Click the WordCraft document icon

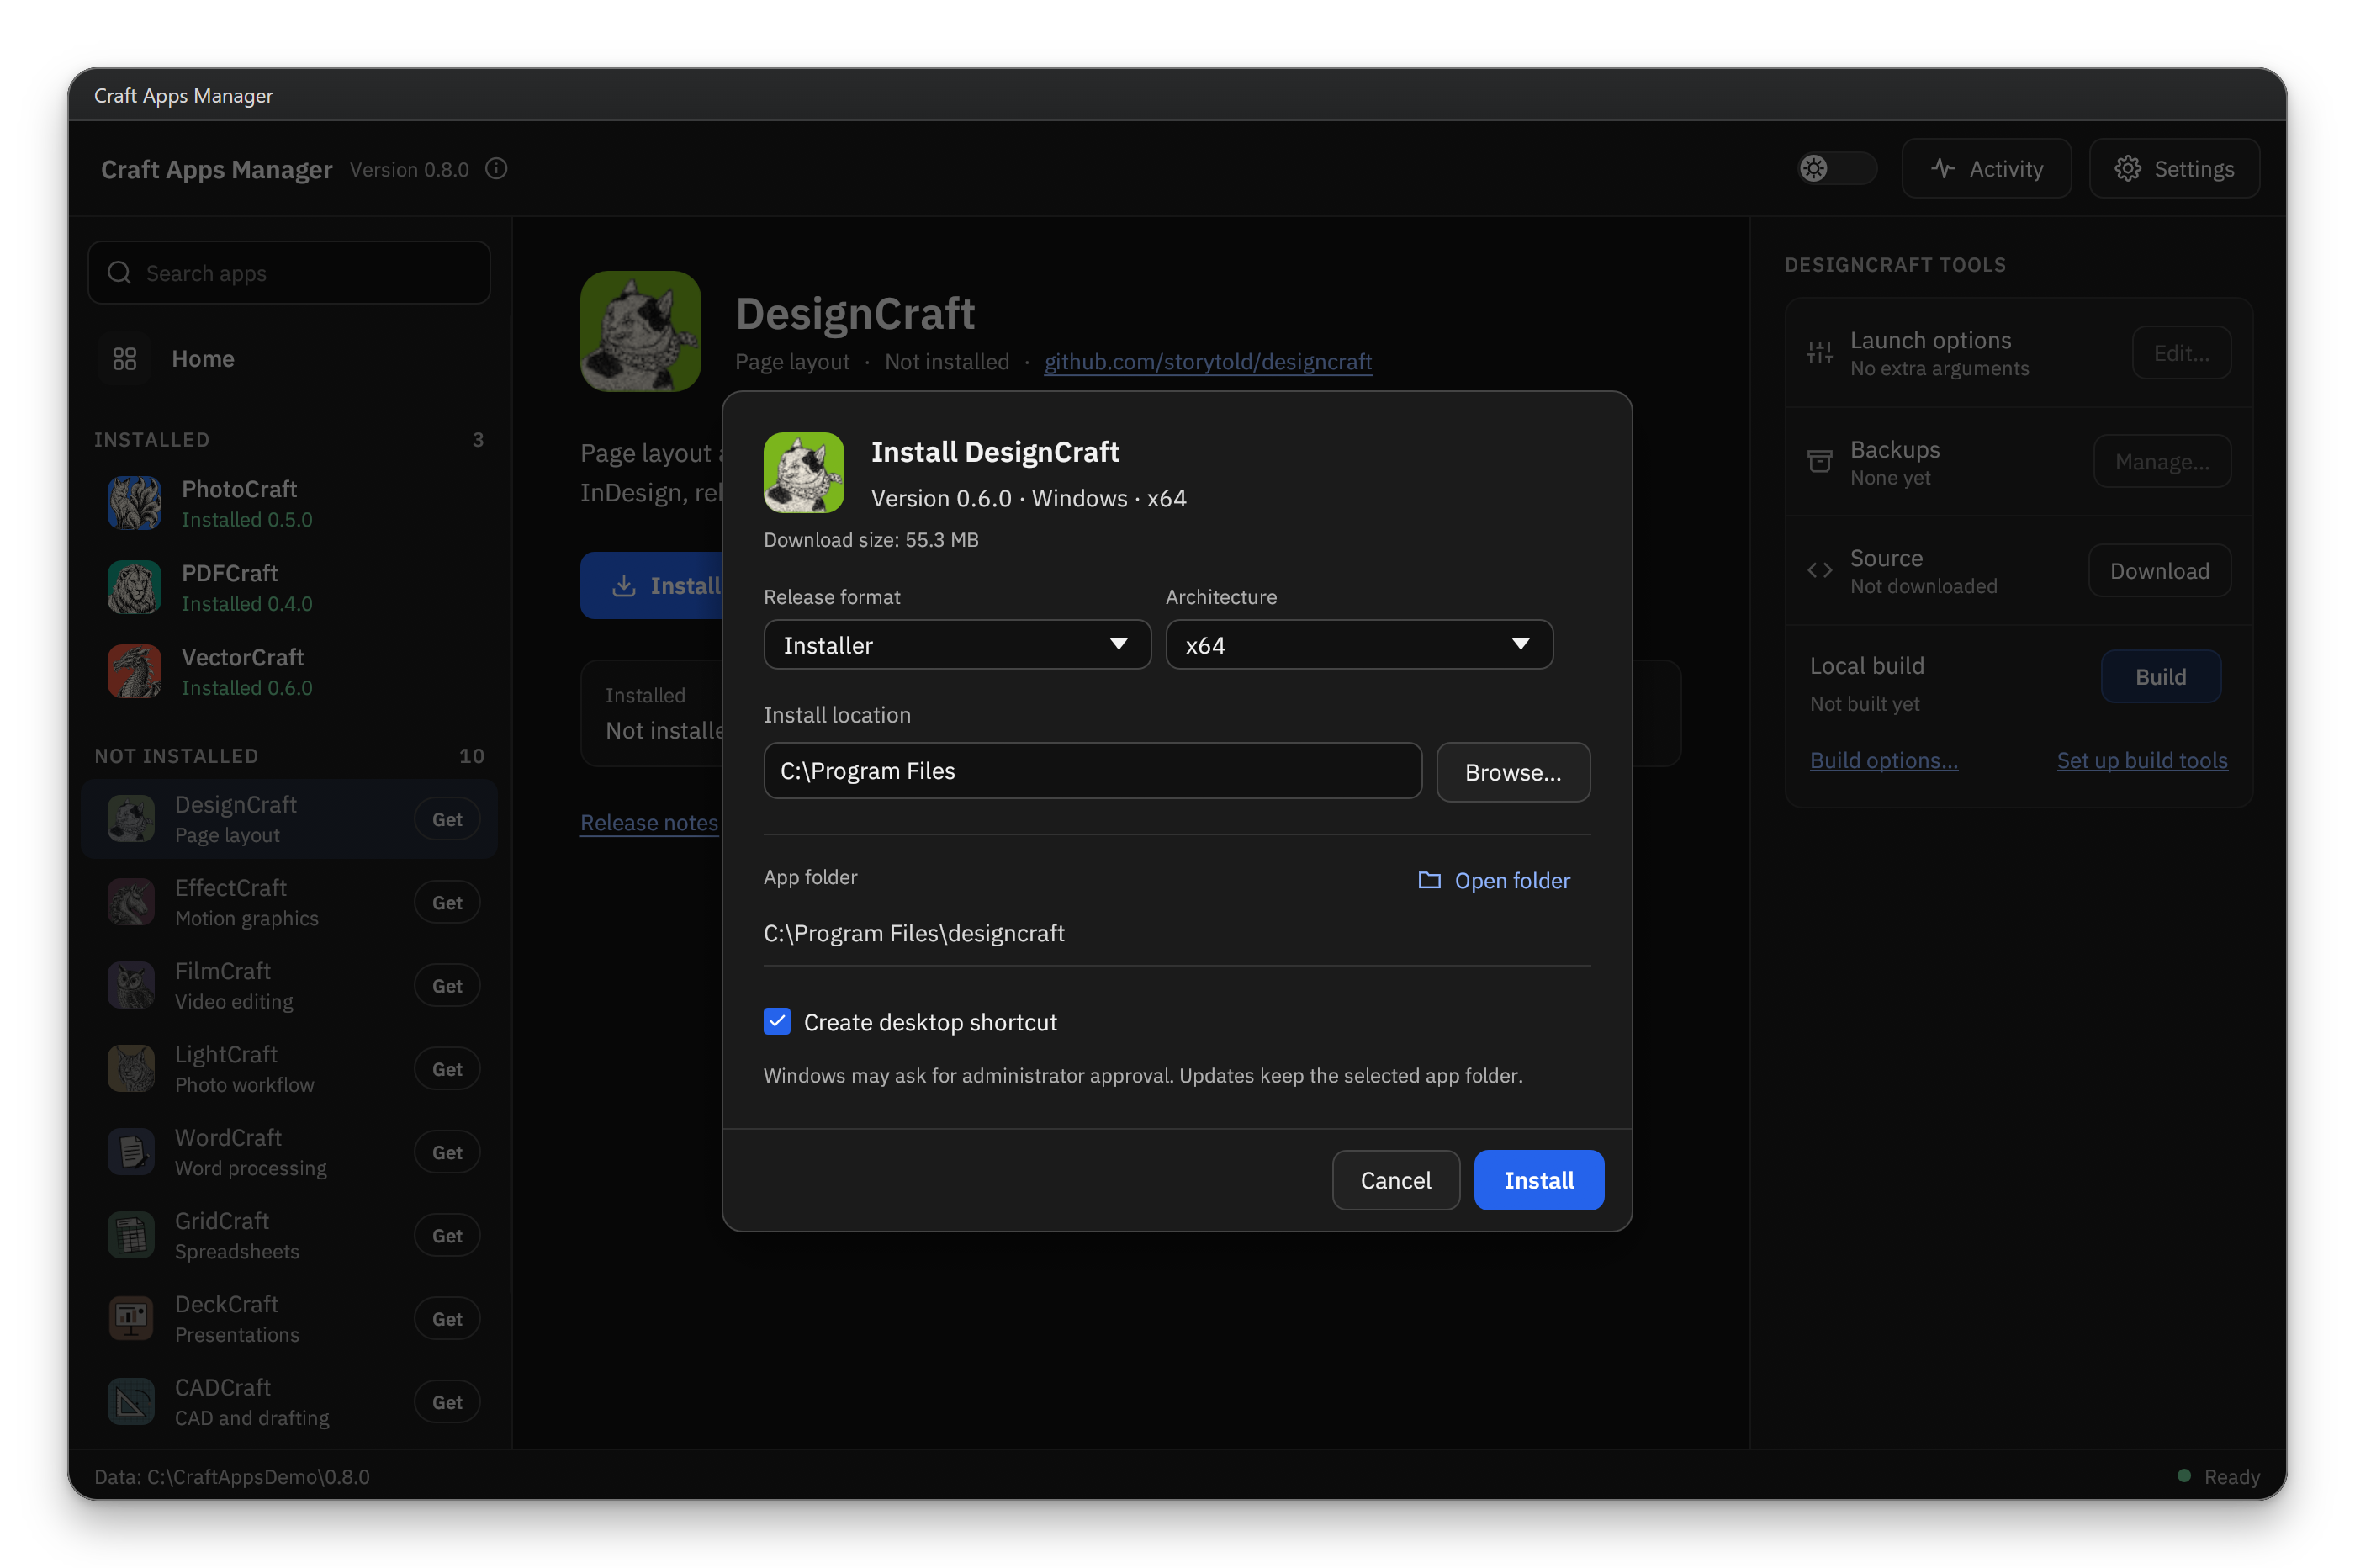(x=131, y=1152)
